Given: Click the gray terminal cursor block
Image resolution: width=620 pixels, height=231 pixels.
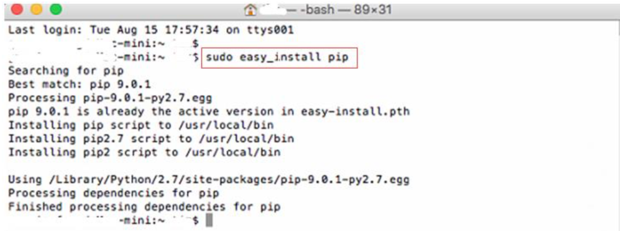Looking at the screenshot, I should tap(209, 220).
